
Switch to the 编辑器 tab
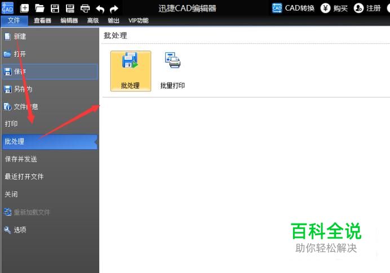tap(69, 20)
